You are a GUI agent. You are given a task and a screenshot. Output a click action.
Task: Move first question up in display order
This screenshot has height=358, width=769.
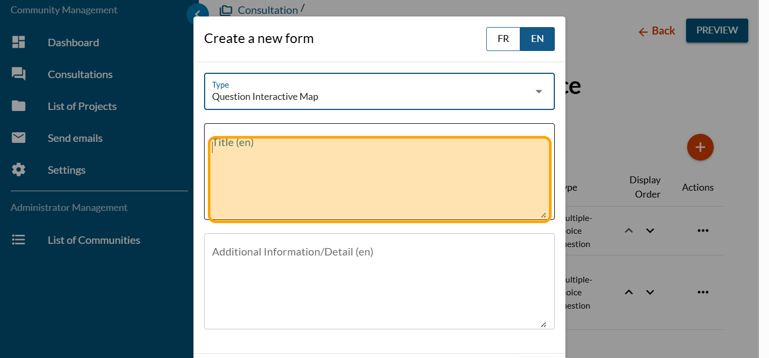[629, 231]
